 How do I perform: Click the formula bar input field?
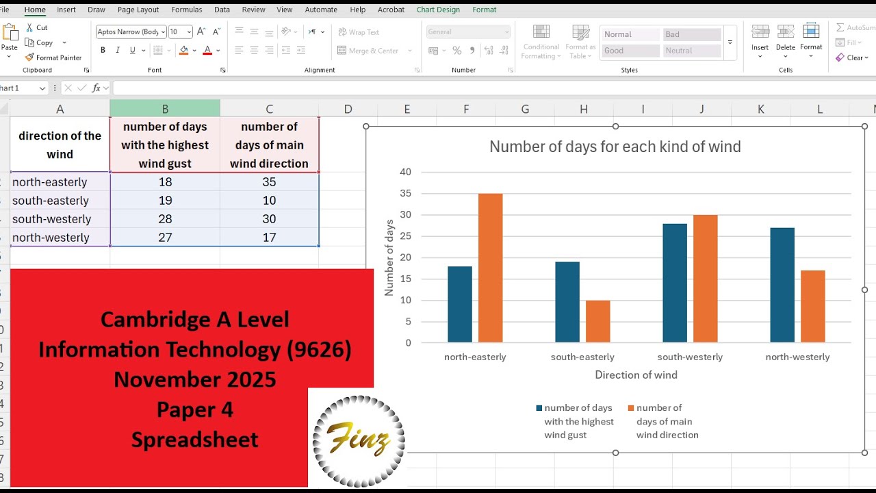click(494, 88)
